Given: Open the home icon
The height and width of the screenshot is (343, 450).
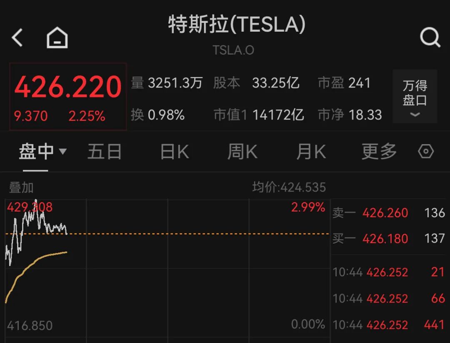Looking at the screenshot, I should click(57, 38).
